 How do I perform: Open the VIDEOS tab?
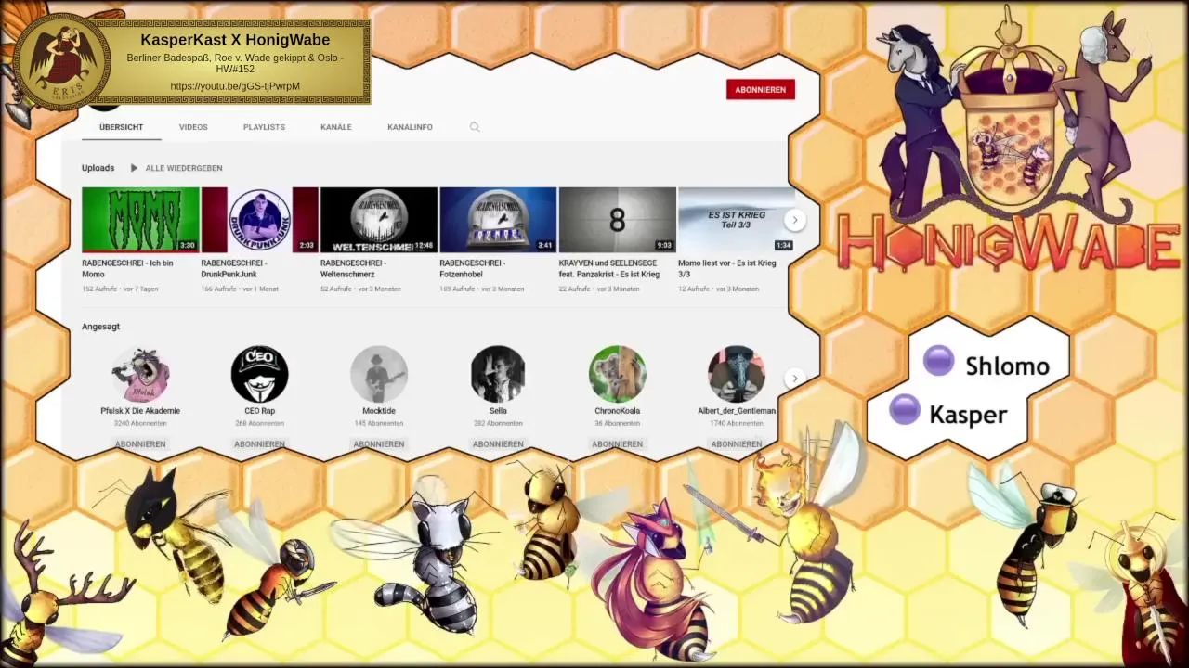coord(193,127)
